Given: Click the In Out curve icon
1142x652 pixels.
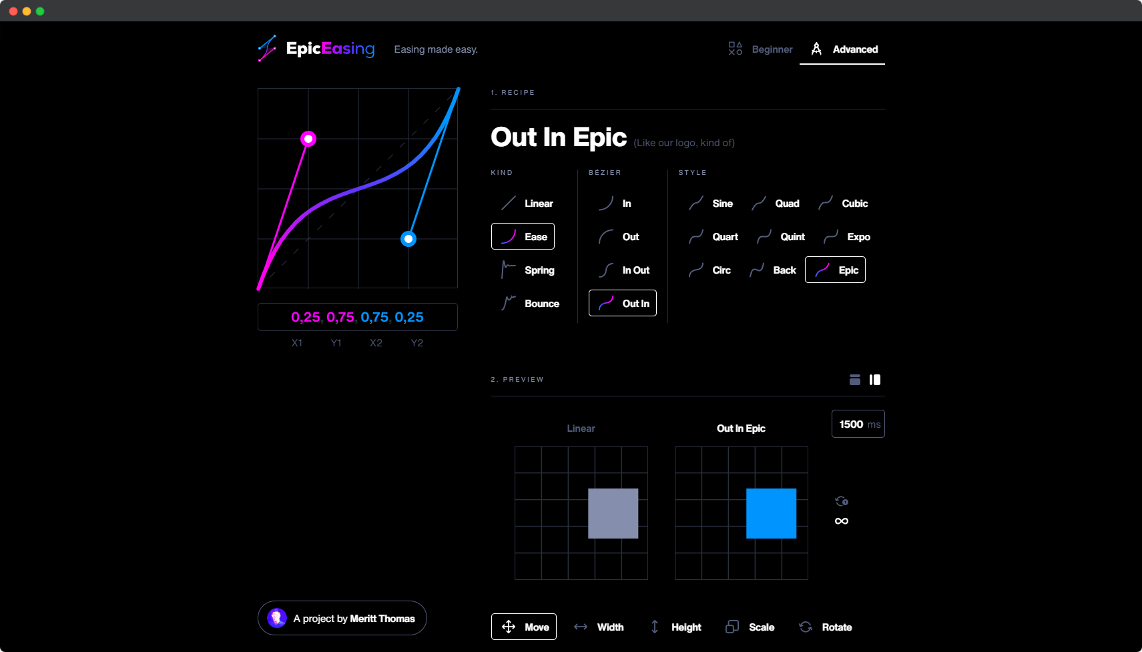Looking at the screenshot, I should click(x=606, y=270).
